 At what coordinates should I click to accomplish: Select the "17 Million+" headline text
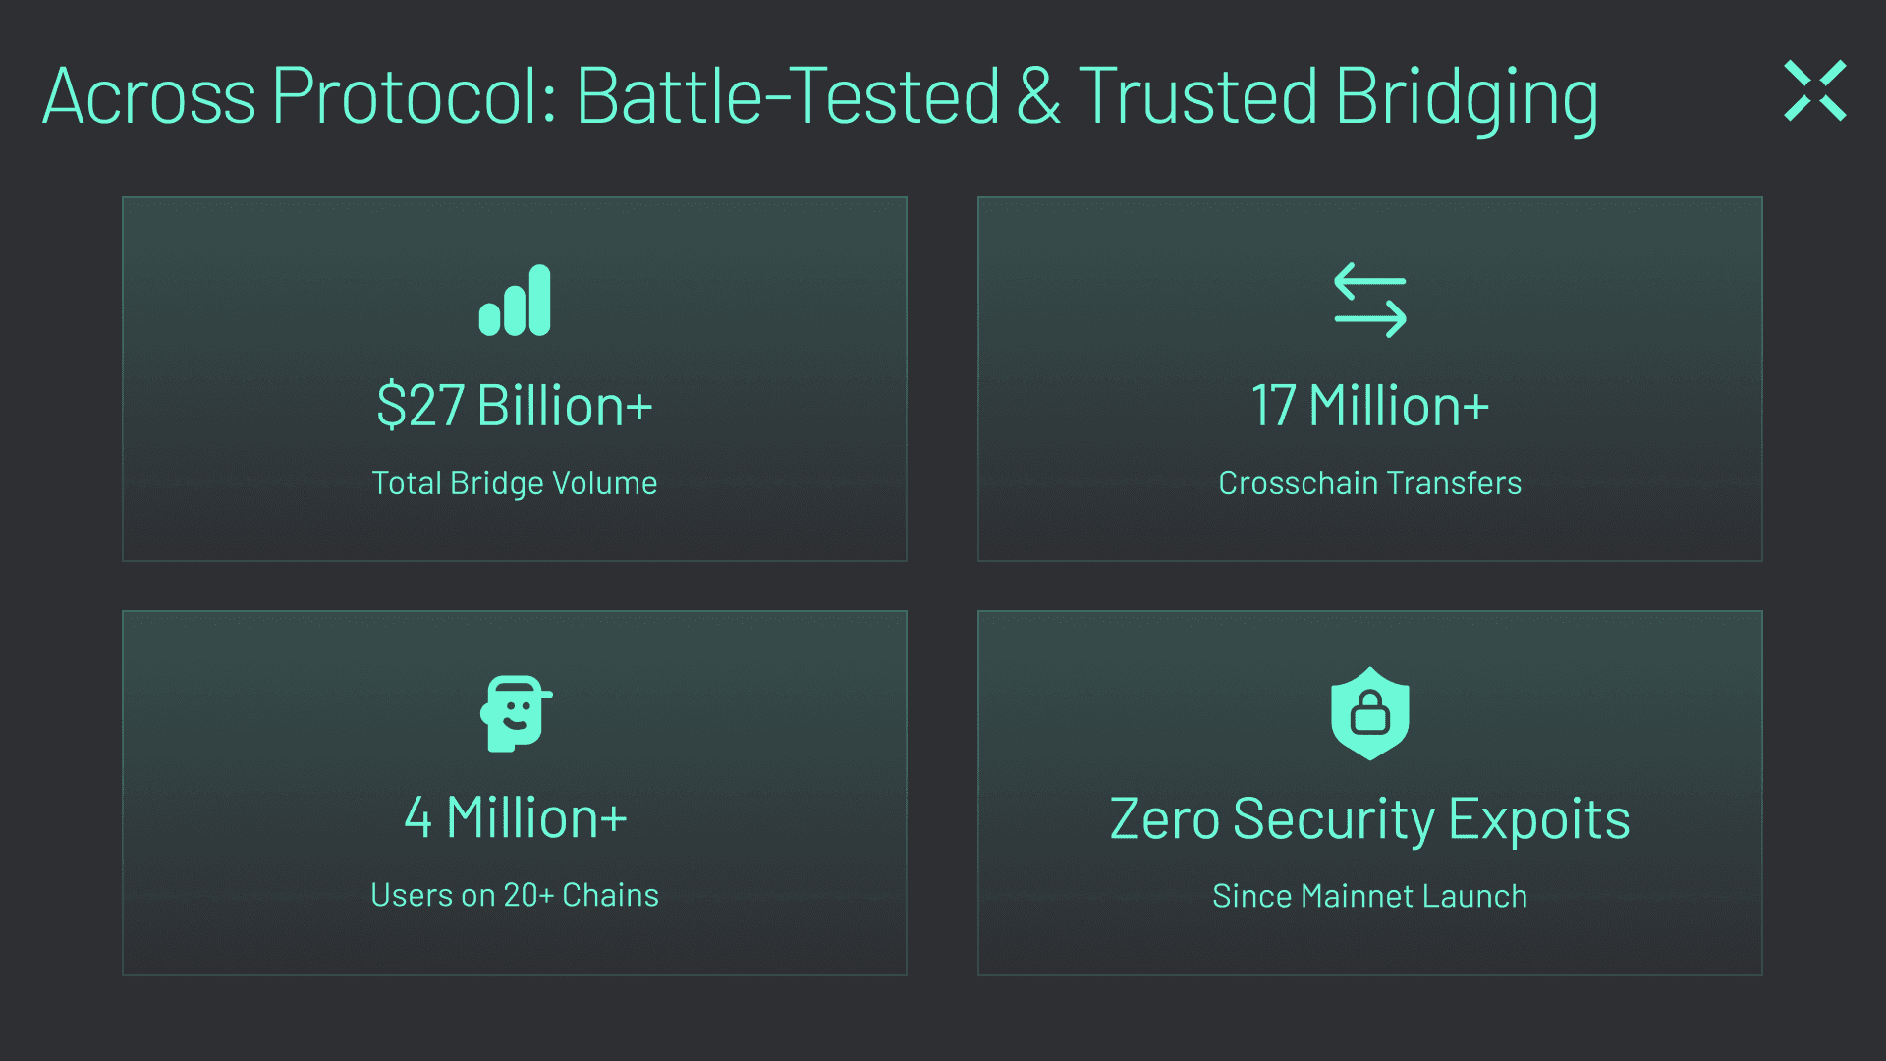tap(1369, 406)
